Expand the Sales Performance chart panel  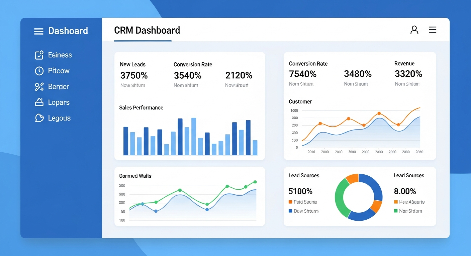pyautogui.click(x=190, y=133)
